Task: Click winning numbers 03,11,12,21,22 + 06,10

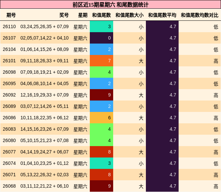Action: (x=44, y=186)
